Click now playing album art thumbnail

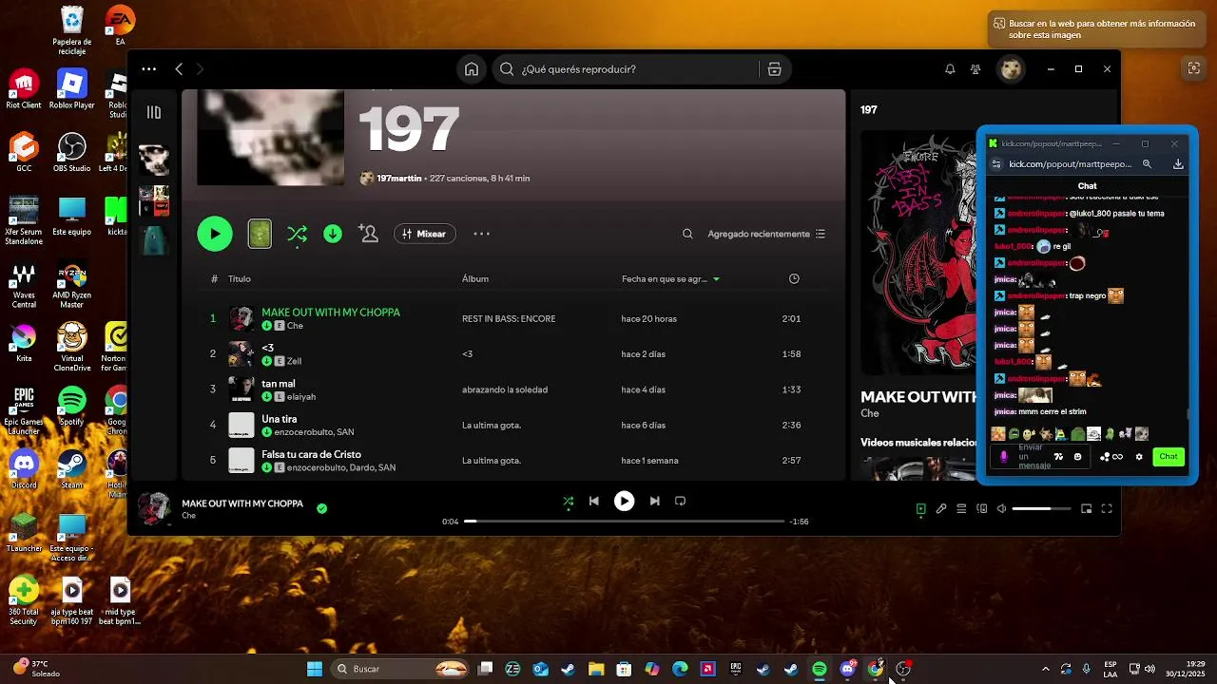[x=155, y=508]
